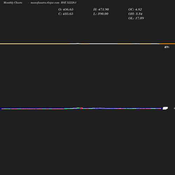Select the high value "H: 471.90"
Image resolution: width=175 pixels, height=175 pixels.
pyautogui.click(x=101, y=9)
